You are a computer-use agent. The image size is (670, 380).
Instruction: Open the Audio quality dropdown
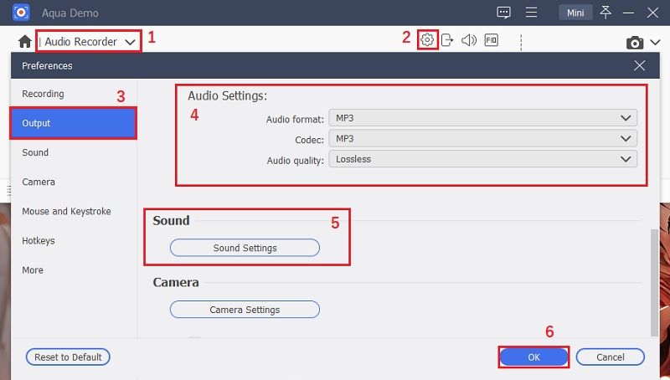483,159
